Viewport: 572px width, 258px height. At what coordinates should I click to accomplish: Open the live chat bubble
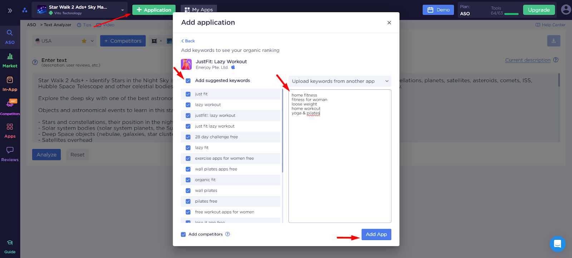click(557, 244)
